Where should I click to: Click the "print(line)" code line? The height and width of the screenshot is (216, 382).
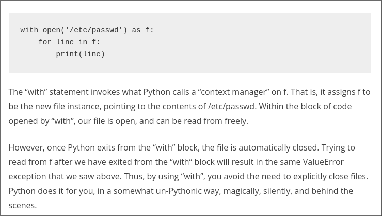[x=80, y=54]
